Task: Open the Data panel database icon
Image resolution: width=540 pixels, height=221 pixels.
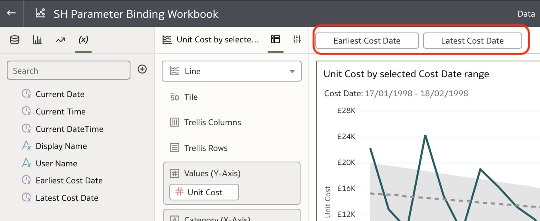Action: pyautogui.click(x=15, y=40)
